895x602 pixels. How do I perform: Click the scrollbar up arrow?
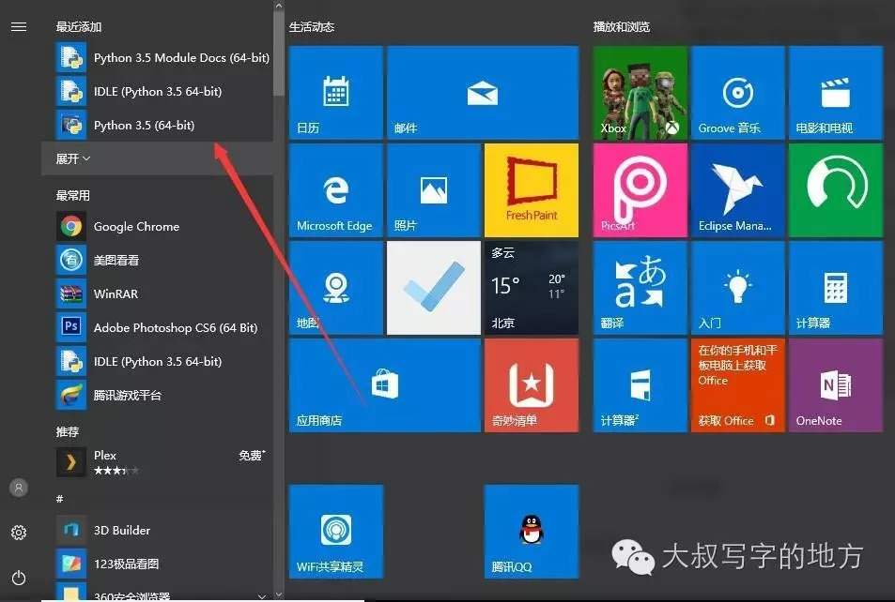click(279, 6)
